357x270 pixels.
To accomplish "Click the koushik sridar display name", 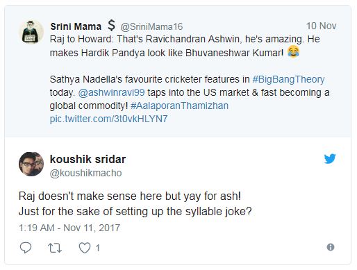I will [x=88, y=159].
